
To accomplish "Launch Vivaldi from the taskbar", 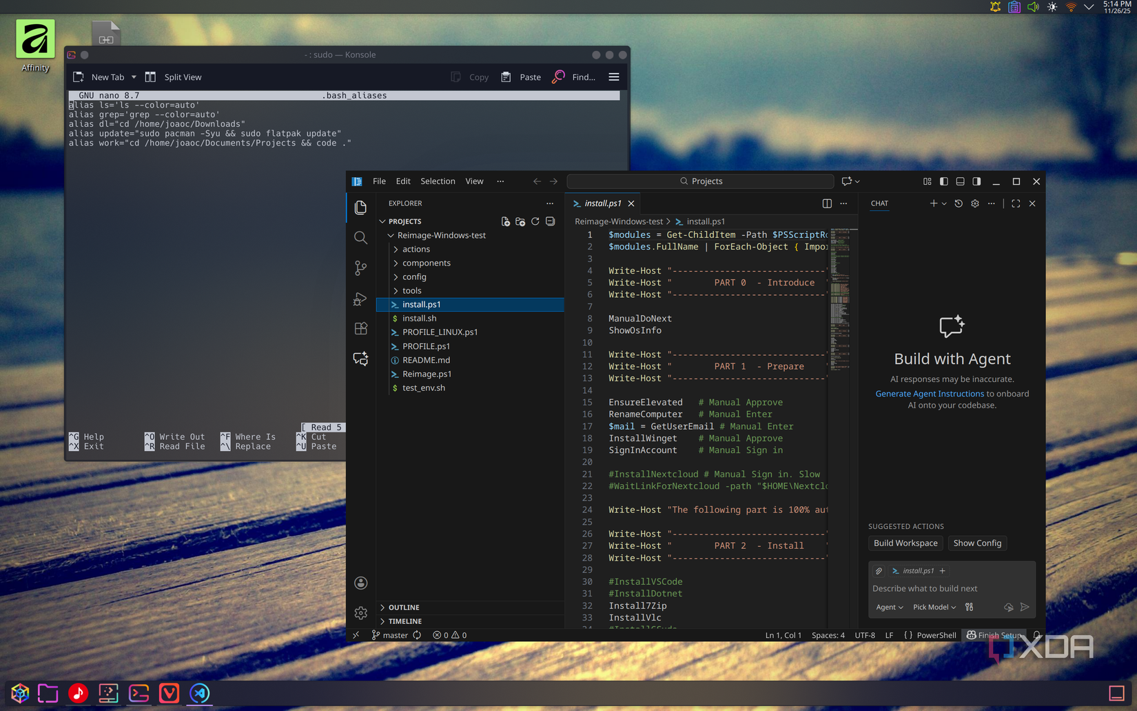I will [x=169, y=693].
